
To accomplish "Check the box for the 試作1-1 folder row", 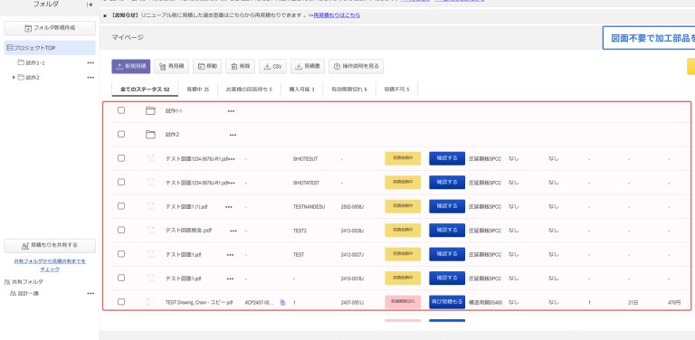I will pyautogui.click(x=121, y=110).
